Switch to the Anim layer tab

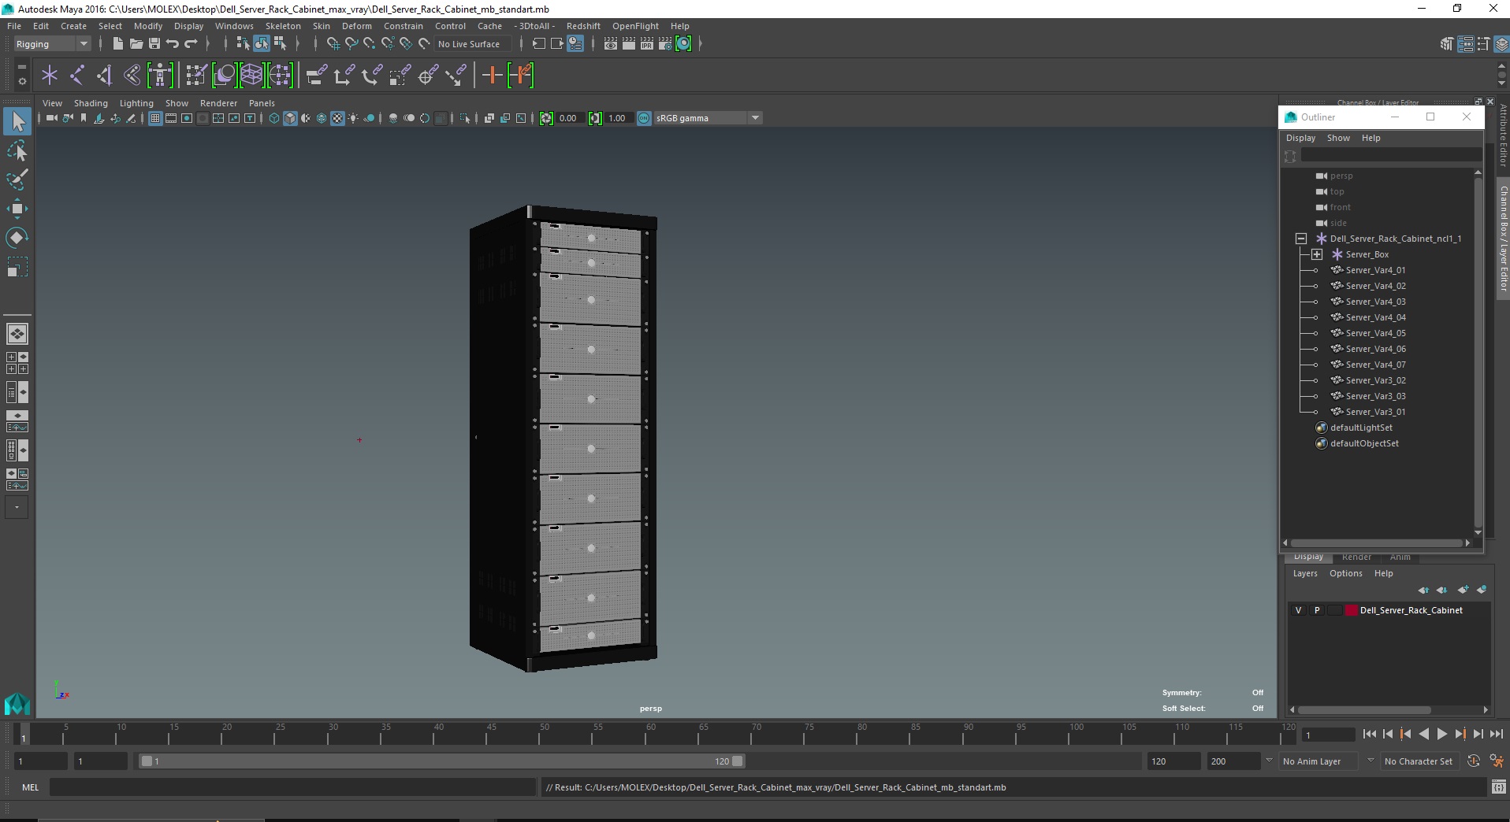pyautogui.click(x=1400, y=557)
